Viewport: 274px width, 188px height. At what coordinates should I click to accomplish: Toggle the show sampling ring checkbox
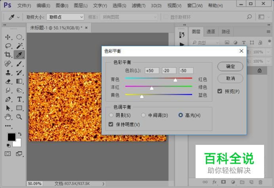[x=166, y=17]
